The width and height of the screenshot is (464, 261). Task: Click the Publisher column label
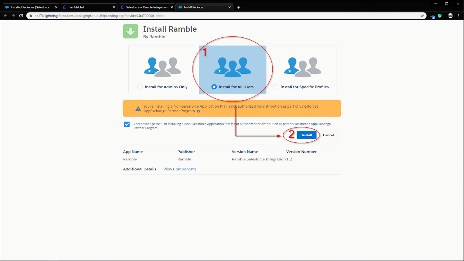186,152
